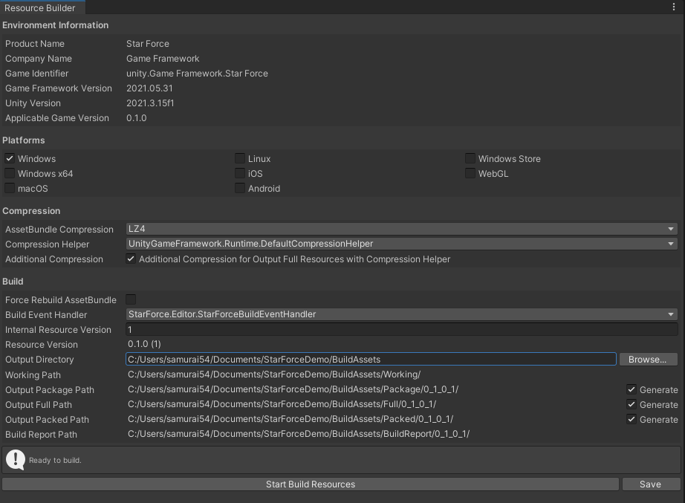
Task: Enable the macOS platform checkbox
Action: point(10,188)
